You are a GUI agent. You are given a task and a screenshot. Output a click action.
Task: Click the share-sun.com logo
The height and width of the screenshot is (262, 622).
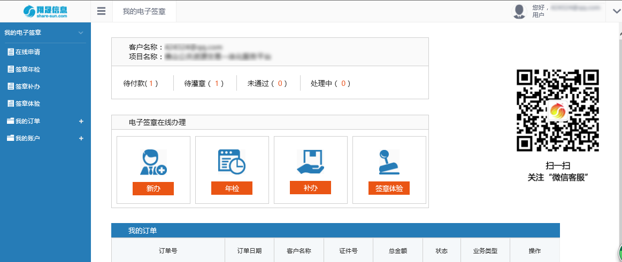[45, 11]
